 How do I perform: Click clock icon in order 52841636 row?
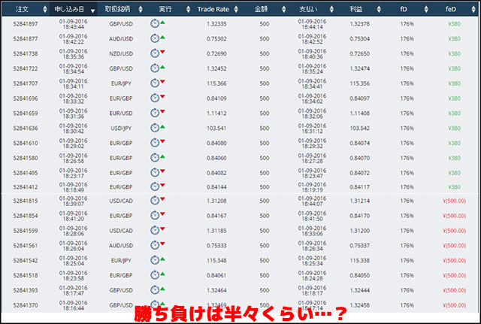point(155,128)
